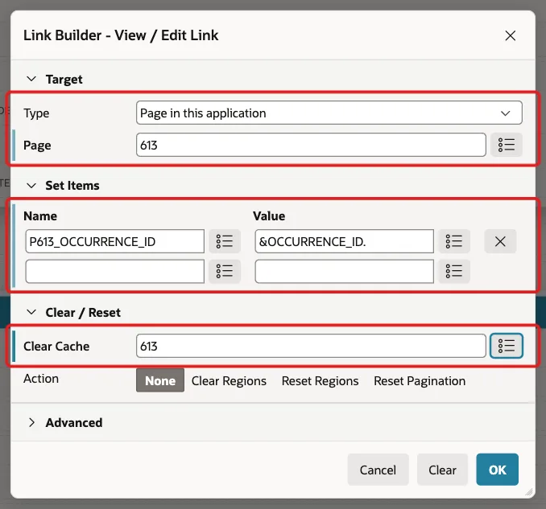This screenshot has height=509, width=546.
Task: Open value picker next to &OCCURRENCE_ID.
Action: (x=454, y=241)
